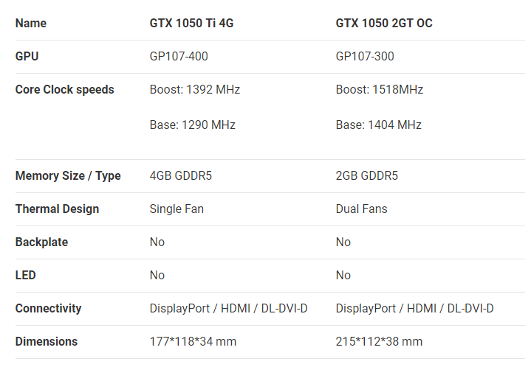Click the Connectivity row label
Image resolution: width=531 pixels, height=381 pixels.
pos(49,308)
